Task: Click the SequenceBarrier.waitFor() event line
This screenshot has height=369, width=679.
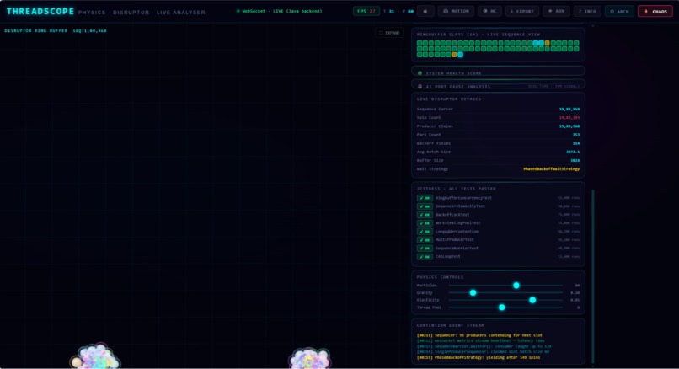Action: (x=484, y=346)
